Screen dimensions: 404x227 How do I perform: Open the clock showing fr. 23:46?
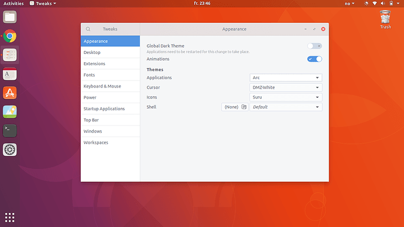(202, 4)
